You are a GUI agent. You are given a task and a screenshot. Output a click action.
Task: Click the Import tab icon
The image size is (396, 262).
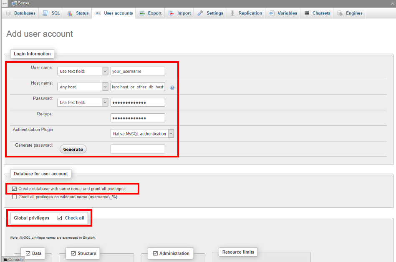point(172,13)
